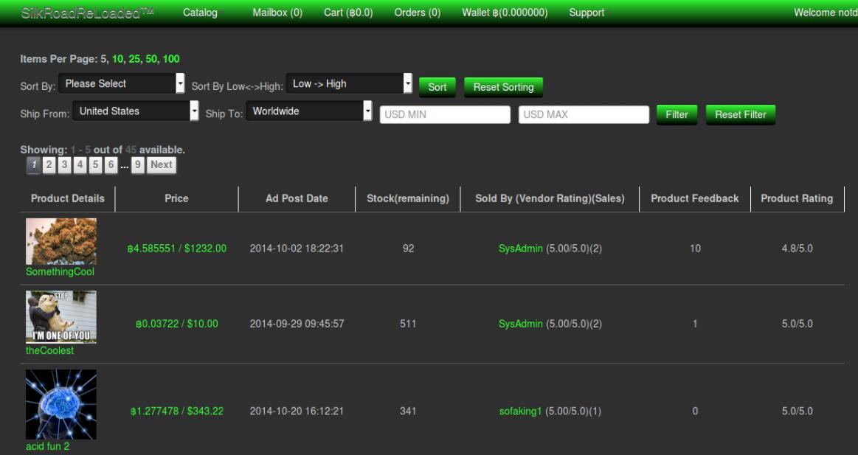Open Orders (0) page
Viewport: 858px width, 455px height.
click(x=418, y=13)
